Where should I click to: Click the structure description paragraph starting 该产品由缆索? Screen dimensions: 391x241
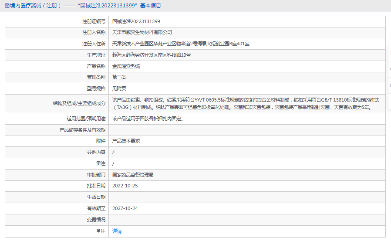tap(246, 104)
